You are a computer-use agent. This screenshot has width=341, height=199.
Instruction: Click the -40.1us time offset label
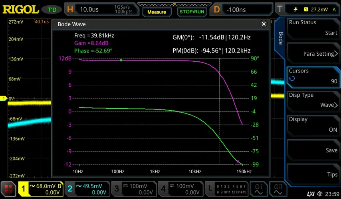[x=41, y=21]
